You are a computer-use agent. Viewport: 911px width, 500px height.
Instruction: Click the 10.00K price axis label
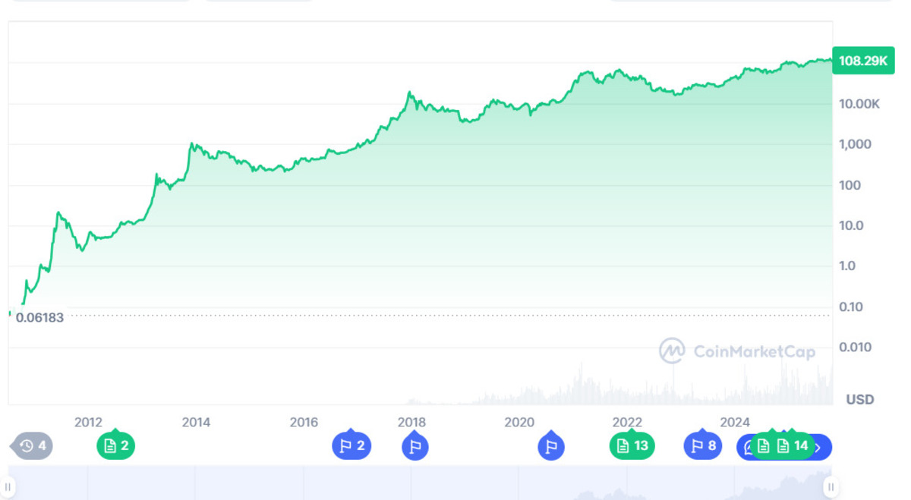point(859,104)
